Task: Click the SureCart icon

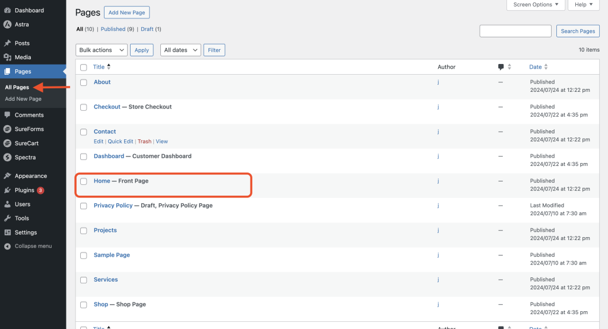Action: click(7, 143)
